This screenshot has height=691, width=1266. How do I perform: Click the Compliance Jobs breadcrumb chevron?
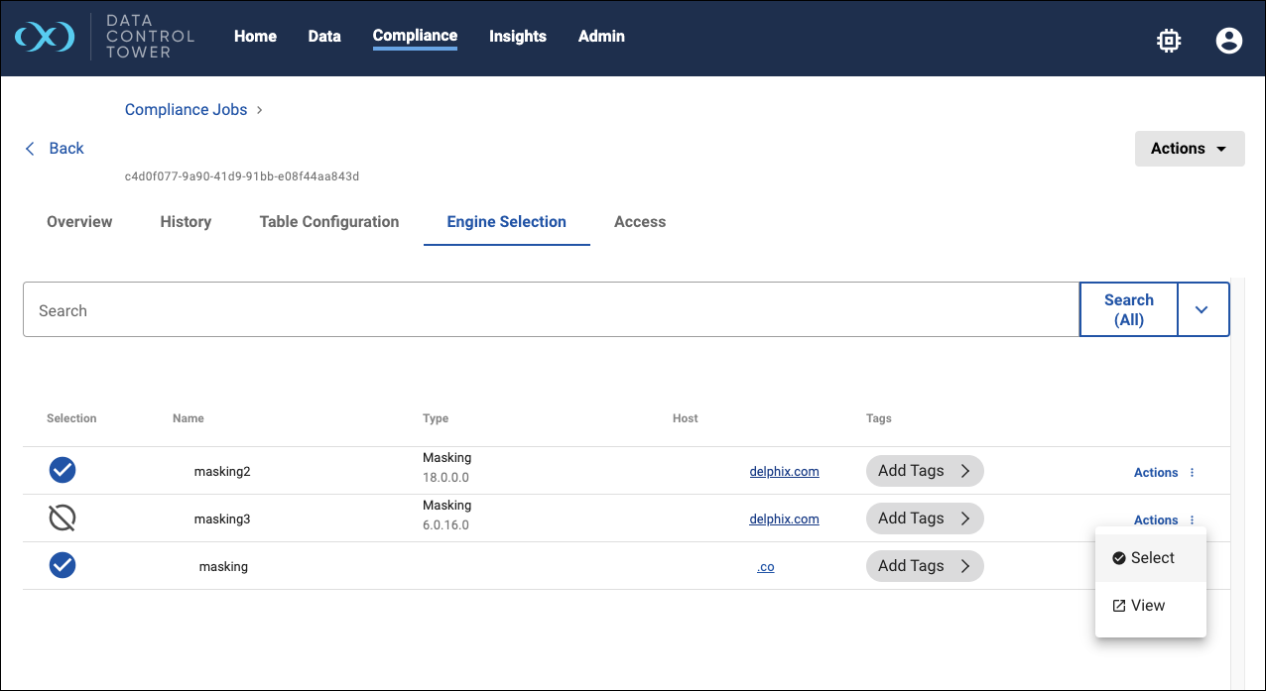(x=260, y=110)
